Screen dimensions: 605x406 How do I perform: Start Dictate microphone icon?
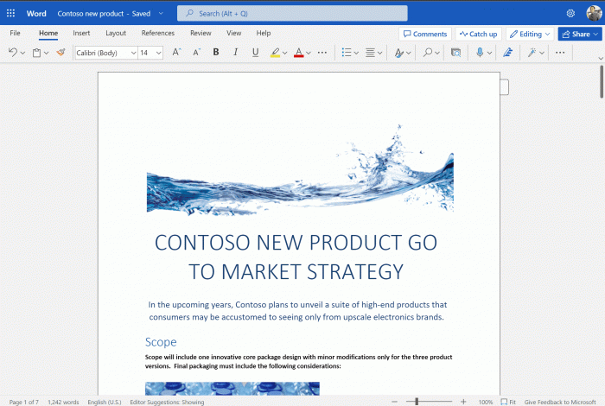tap(480, 53)
